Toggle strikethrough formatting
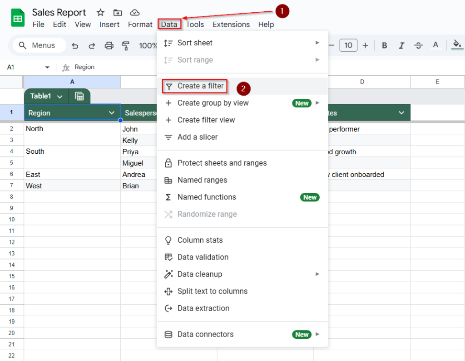Screen dimensions: 465x361 click(x=418, y=45)
